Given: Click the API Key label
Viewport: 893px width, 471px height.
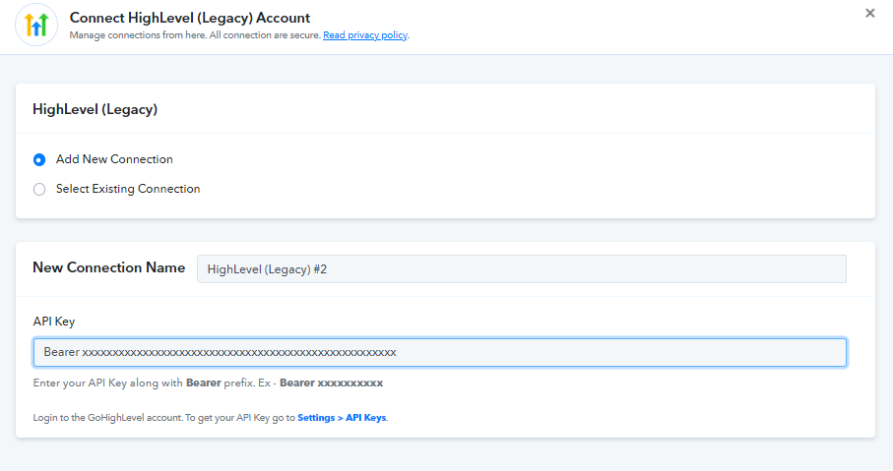Looking at the screenshot, I should click(x=54, y=322).
